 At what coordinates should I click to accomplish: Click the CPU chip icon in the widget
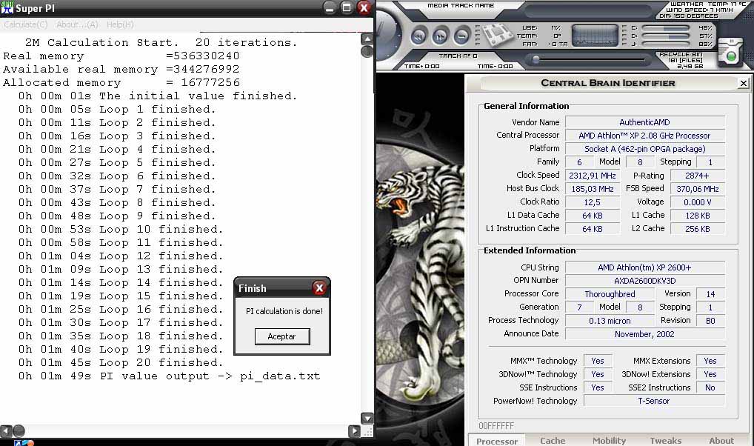point(497,35)
